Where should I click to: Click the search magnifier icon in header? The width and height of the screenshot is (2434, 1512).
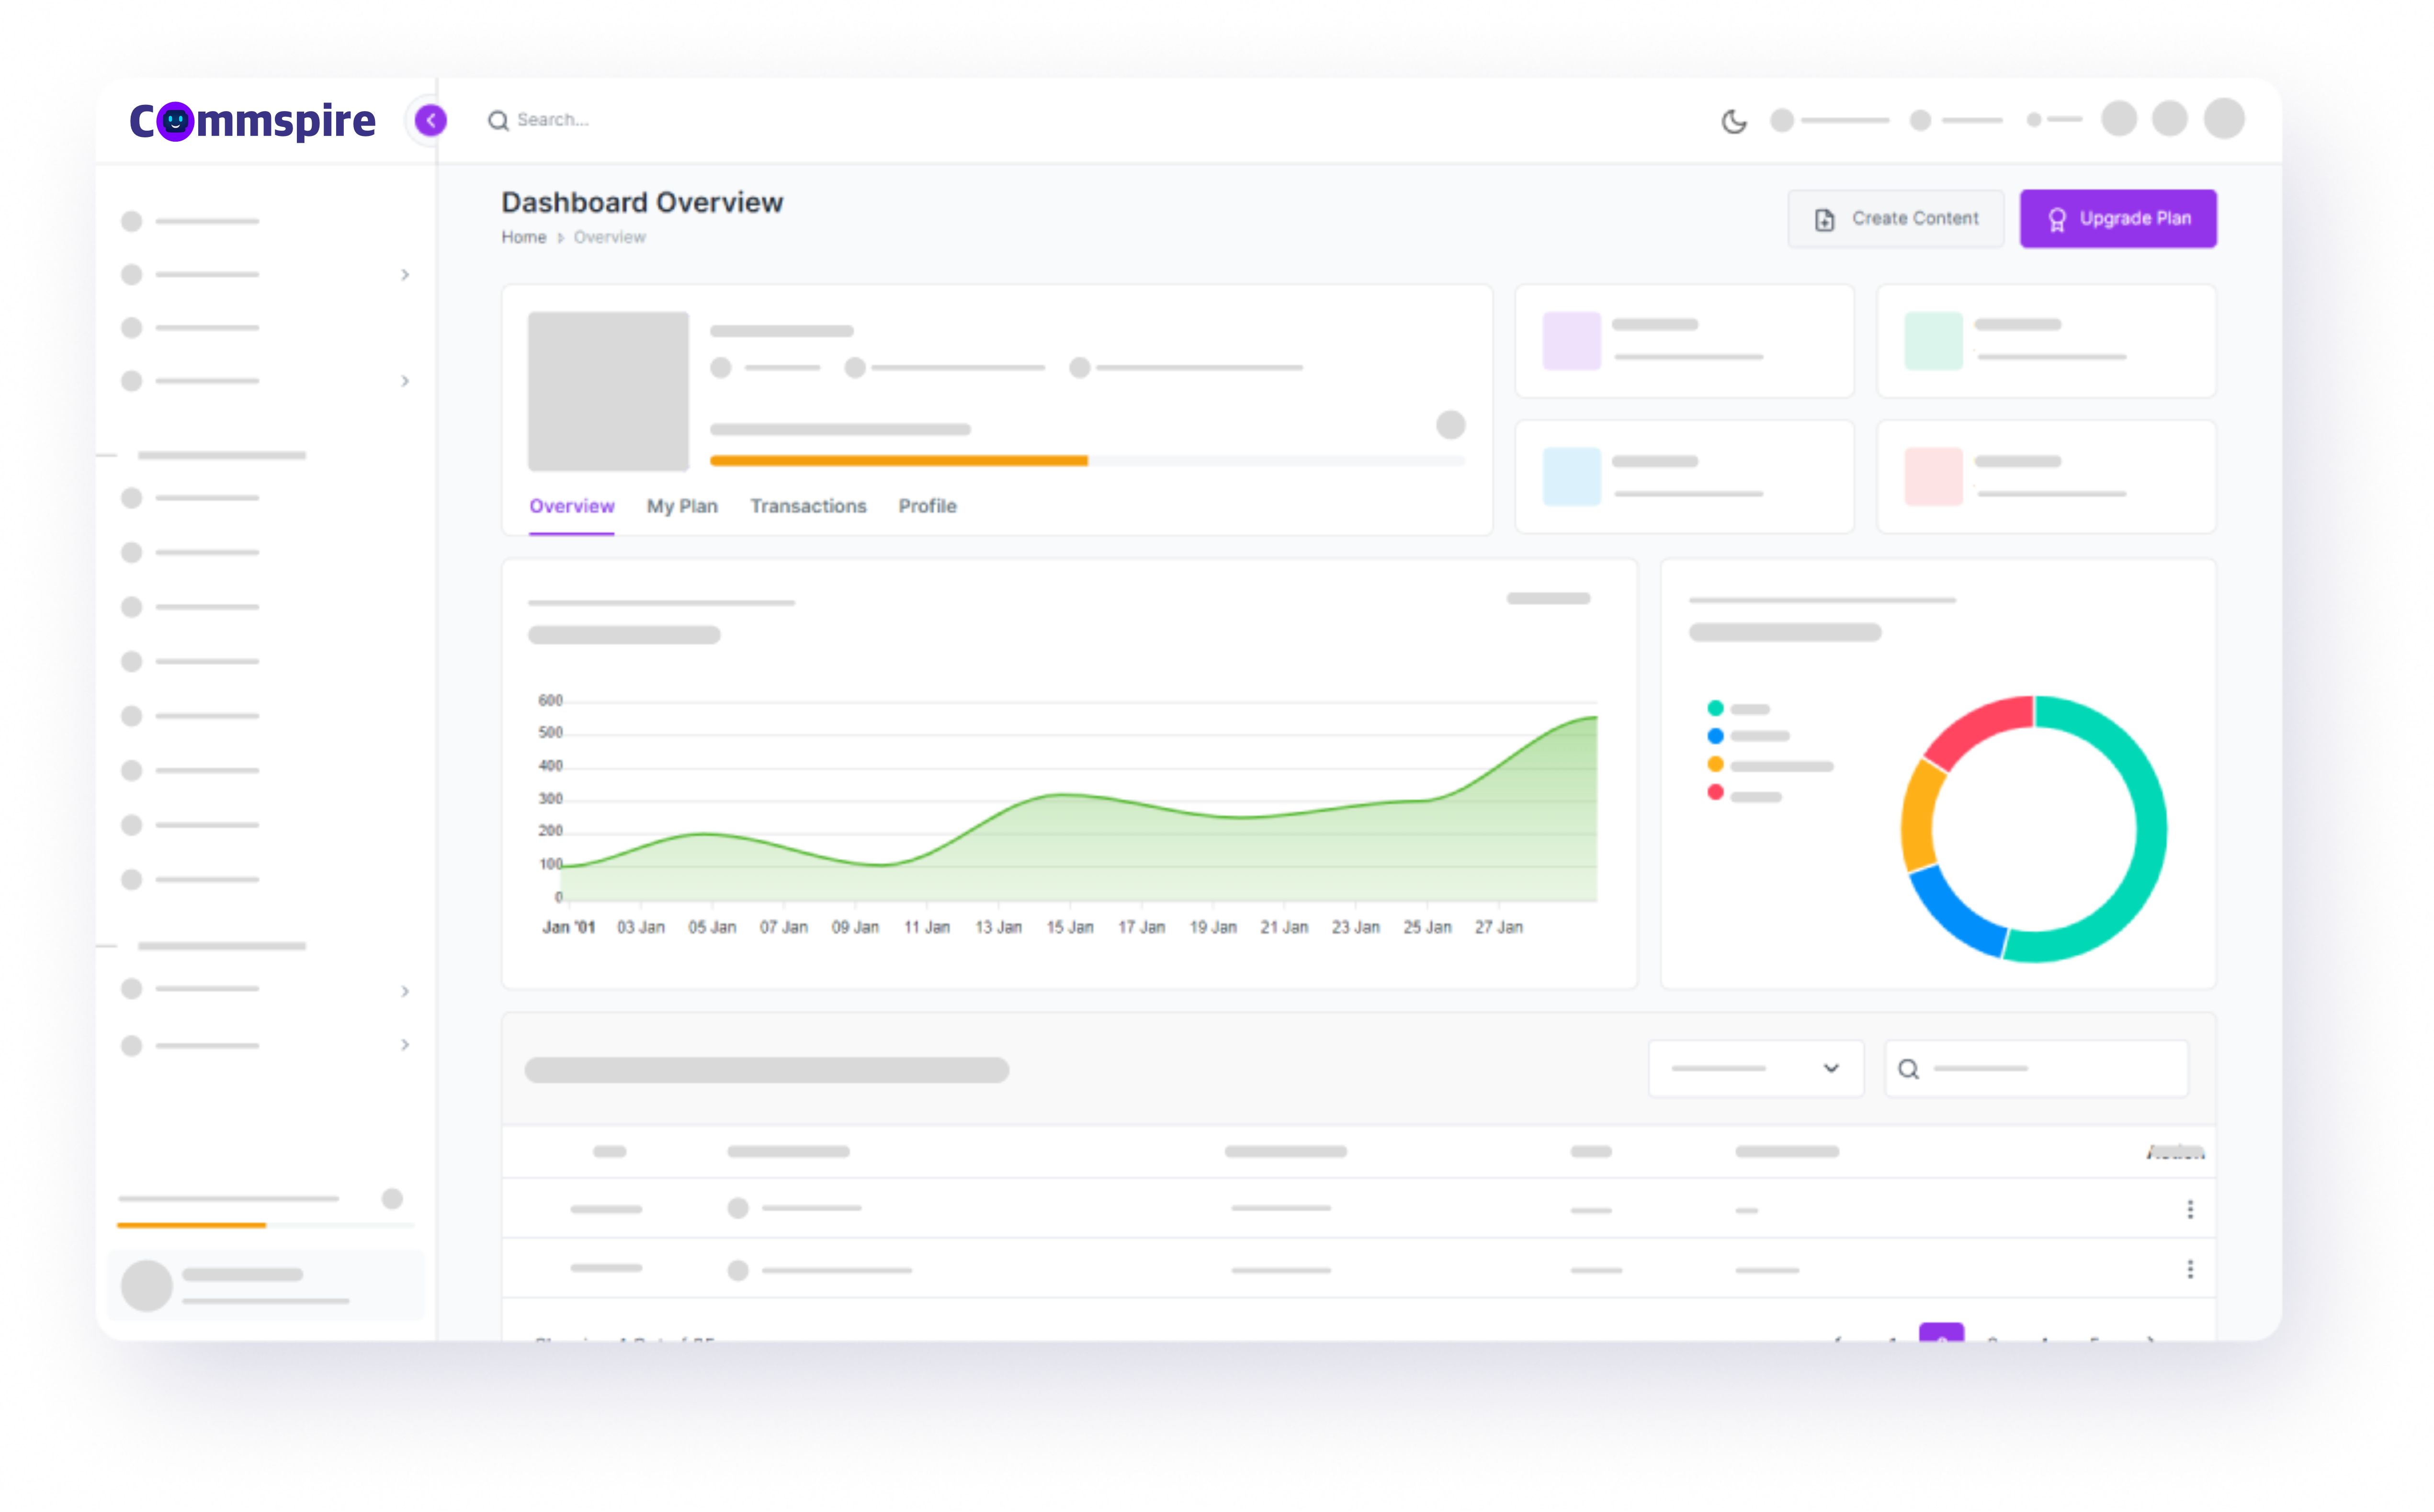[x=498, y=121]
